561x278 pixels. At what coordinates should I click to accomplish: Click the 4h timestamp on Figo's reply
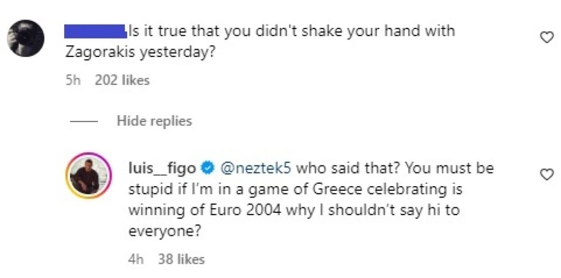(136, 259)
